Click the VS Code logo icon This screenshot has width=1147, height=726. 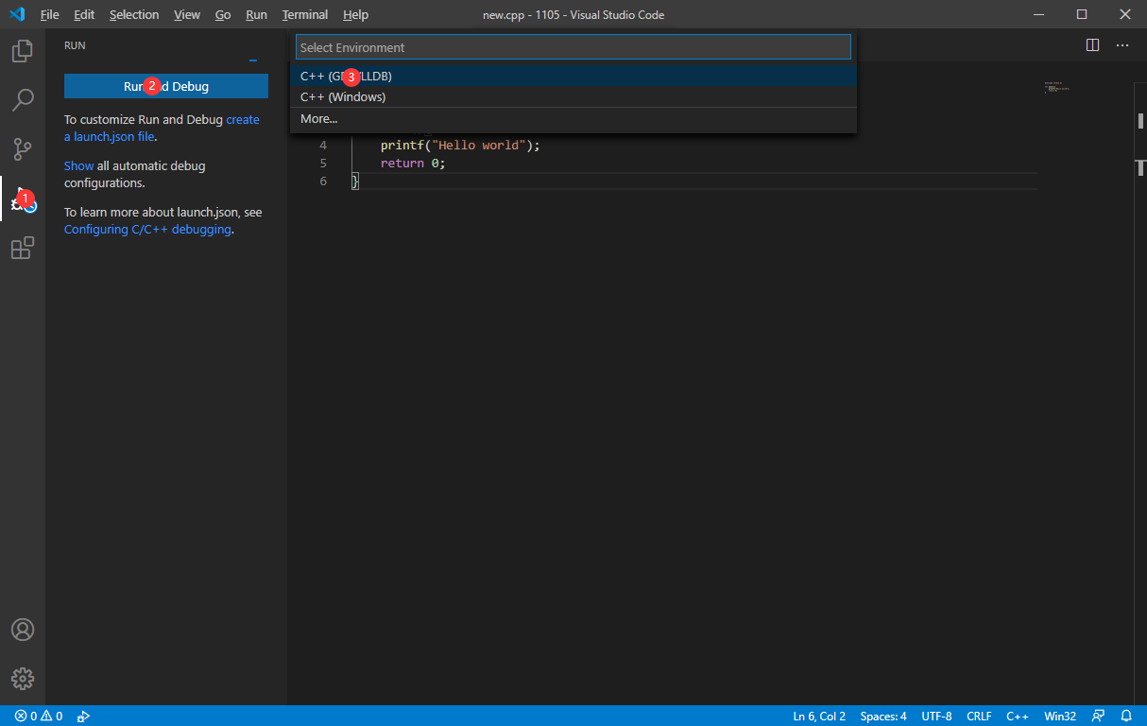[16, 14]
